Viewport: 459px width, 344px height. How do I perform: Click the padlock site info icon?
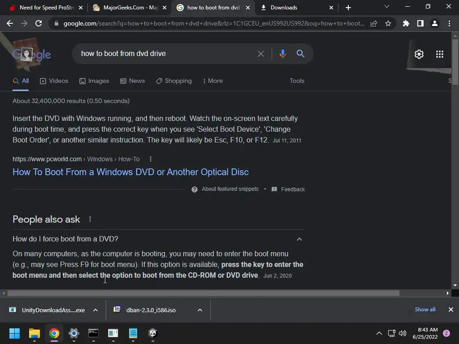(x=56, y=23)
